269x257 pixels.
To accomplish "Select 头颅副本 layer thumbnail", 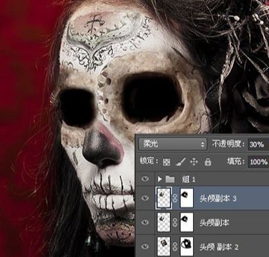I will 163,222.
